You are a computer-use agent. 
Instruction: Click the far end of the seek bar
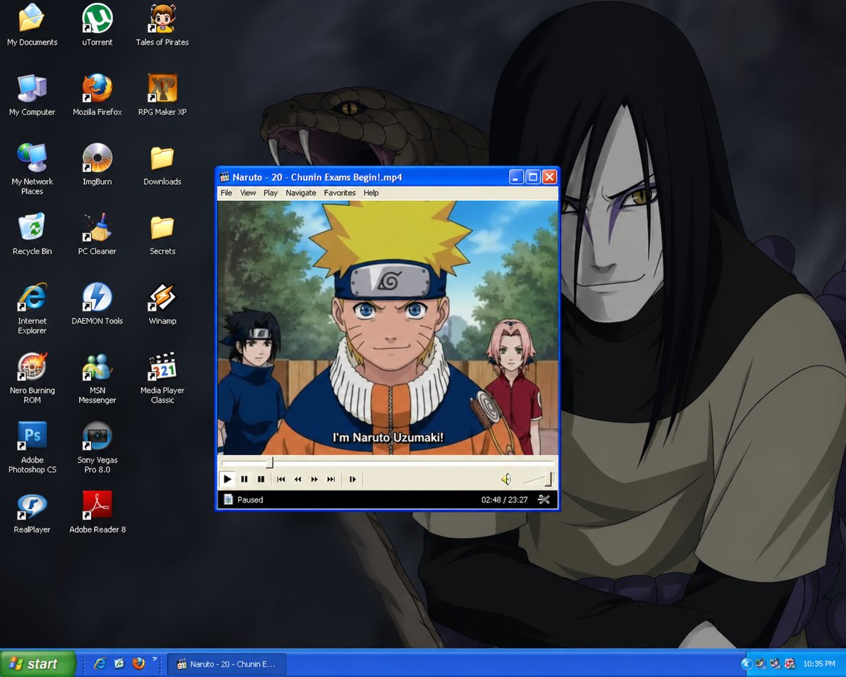[553, 463]
